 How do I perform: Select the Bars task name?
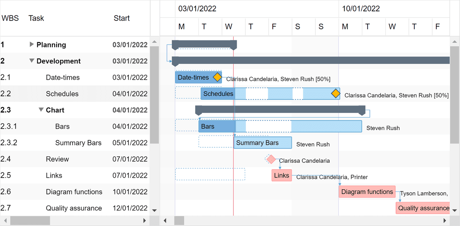click(x=63, y=126)
